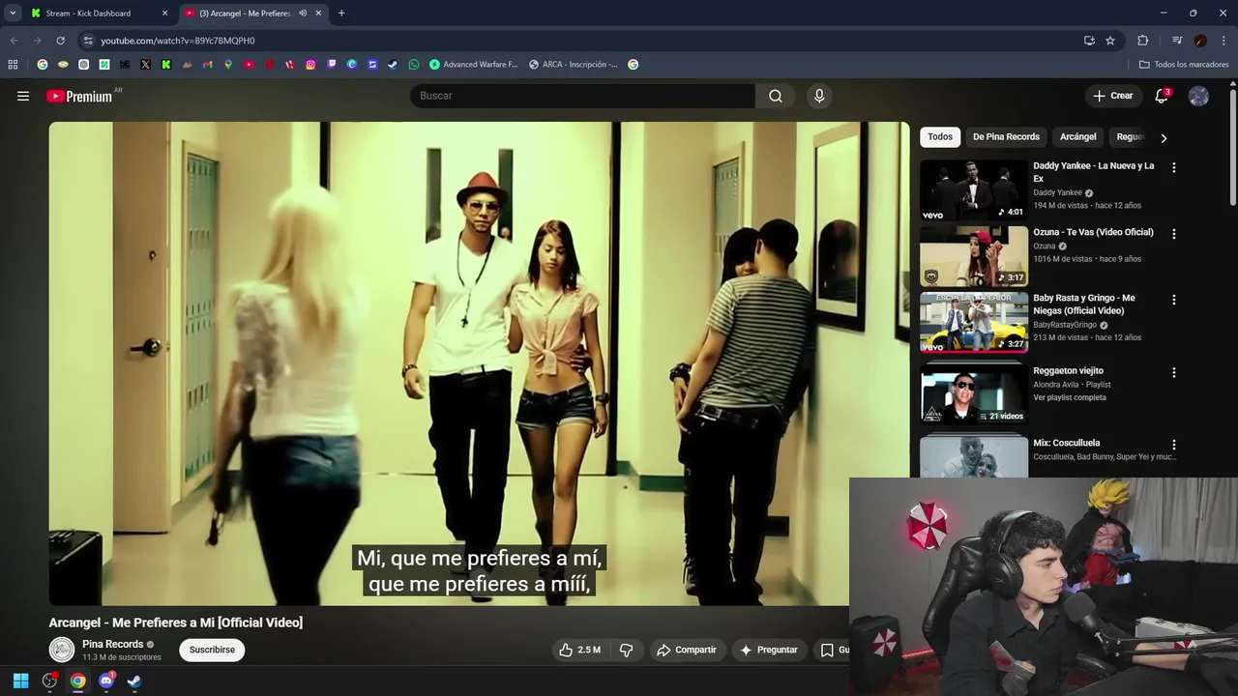Open options for Baby Rasta y Gringo video

(1174, 300)
